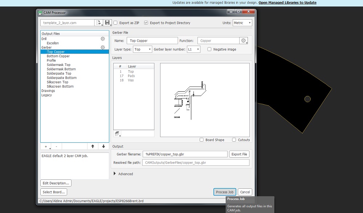Image resolution: width=363 pixels, height=213 pixels.
Task: Select the Drill group in output files
Action: [44, 39]
